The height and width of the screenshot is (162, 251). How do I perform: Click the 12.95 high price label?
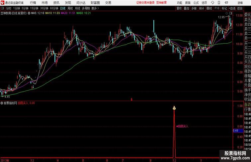(221, 17)
